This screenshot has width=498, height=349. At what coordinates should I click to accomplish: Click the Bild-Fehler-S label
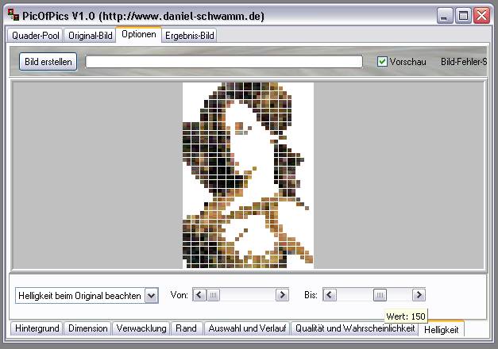pyautogui.click(x=464, y=62)
